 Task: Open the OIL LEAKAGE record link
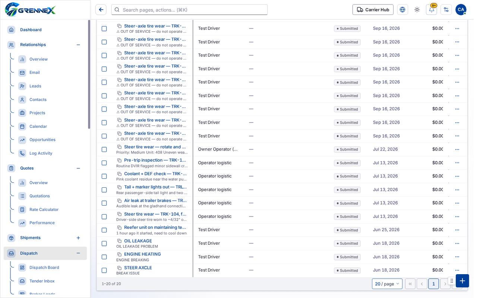coord(138,241)
